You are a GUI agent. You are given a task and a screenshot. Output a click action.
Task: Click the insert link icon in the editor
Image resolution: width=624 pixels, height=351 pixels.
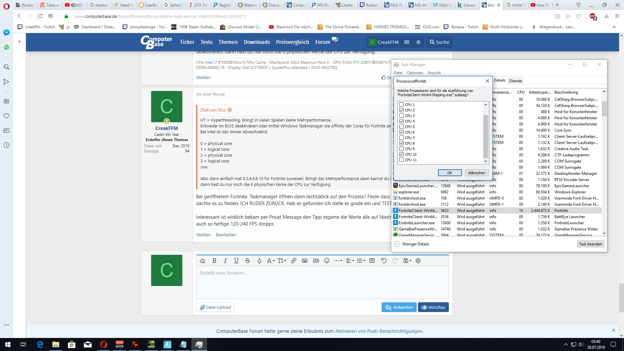(x=293, y=261)
